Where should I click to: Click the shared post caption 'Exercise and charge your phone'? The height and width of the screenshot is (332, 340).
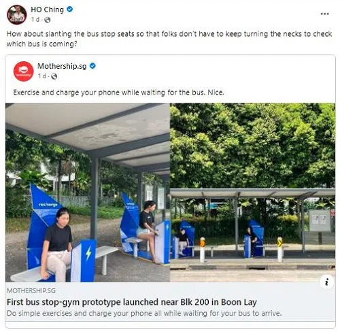click(x=118, y=93)
